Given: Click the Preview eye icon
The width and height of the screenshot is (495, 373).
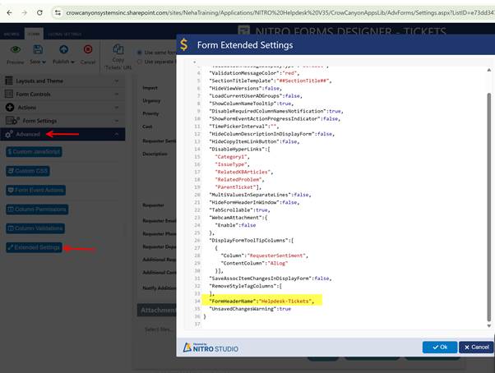Looking at the screenshot, I should pos(15,51).
